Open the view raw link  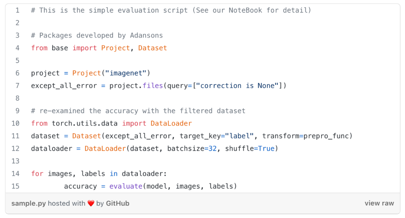[x=379, y=203]
